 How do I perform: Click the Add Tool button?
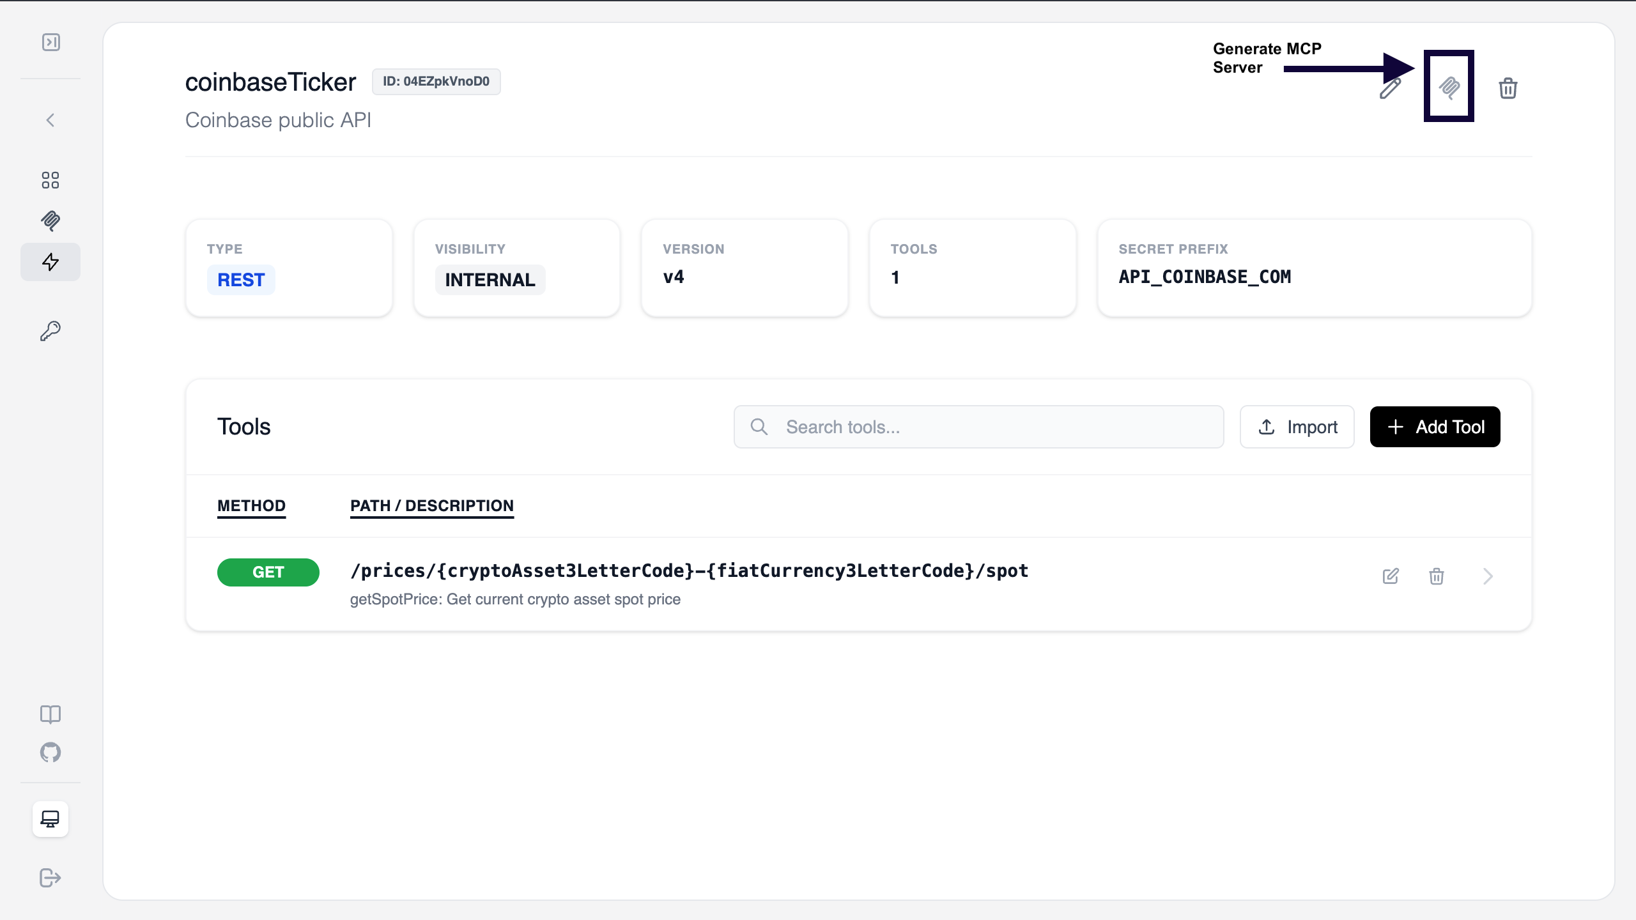pyautogui.click(x=1435, y=427)
